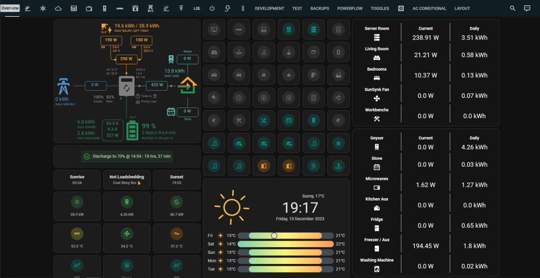Click the Sat forecast temperature bar
This screenshot has width=540, height=278.
(286, 244)
